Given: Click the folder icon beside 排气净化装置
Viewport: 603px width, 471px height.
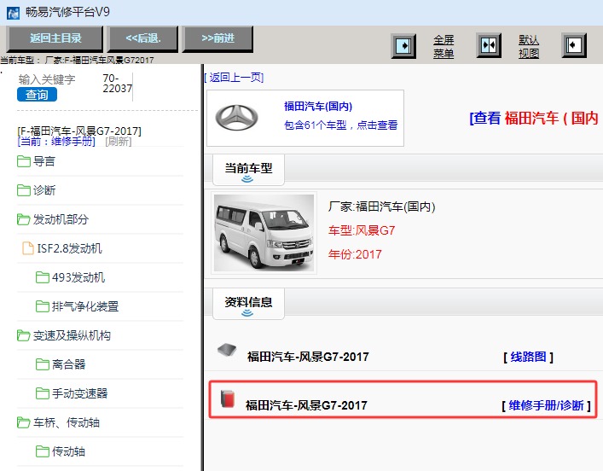Looking at the screenshot, I should pos(43,306).
